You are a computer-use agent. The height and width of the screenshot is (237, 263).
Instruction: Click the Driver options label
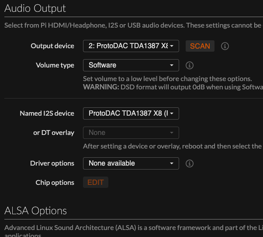[52, 163]
